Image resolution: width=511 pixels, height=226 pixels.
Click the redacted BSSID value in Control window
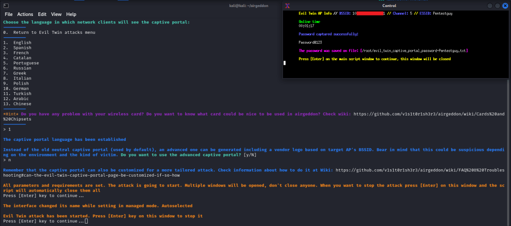pos(370,13)
